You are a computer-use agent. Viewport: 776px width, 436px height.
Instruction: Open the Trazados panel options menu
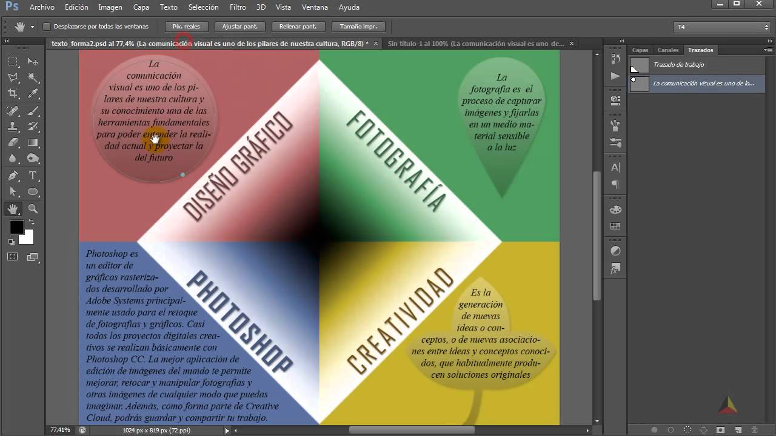pyautogui.click(x=768, y=50)
